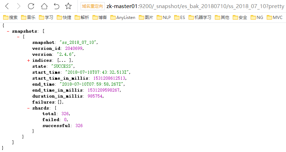Collapse the first snapshot object
The height and width of the screenshot is (152, 286).
click(x=18, y=37)
